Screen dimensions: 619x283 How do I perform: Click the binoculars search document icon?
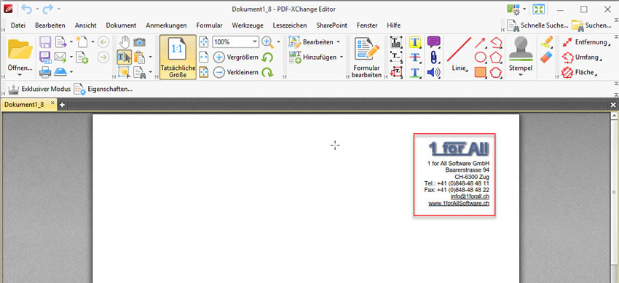[139, 72]
